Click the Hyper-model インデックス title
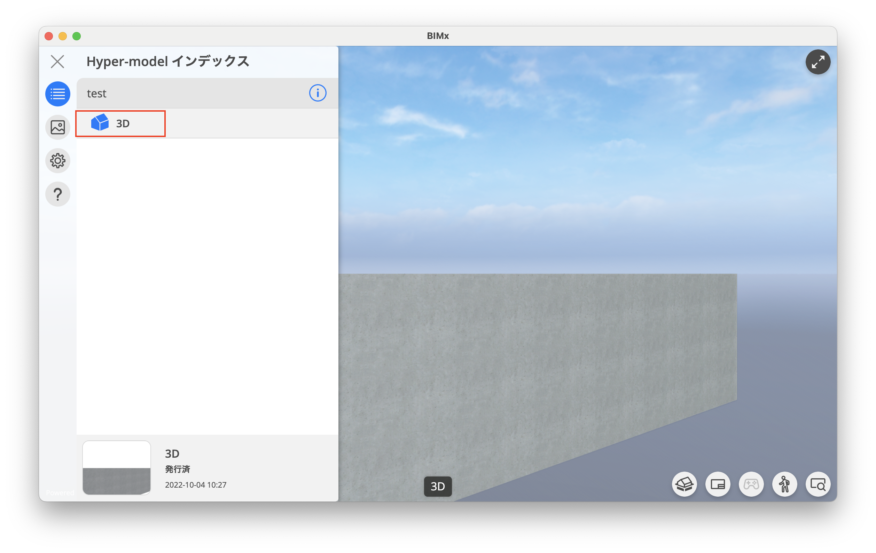Image resolution: width=876 pixels, height=553 pixels. pyautogui.click(x=168, y=61)
